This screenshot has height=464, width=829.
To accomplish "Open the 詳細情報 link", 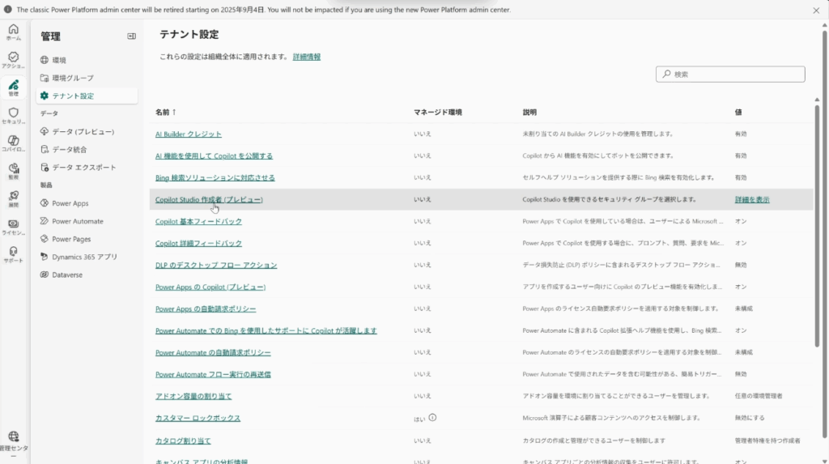I will [306, 57].
